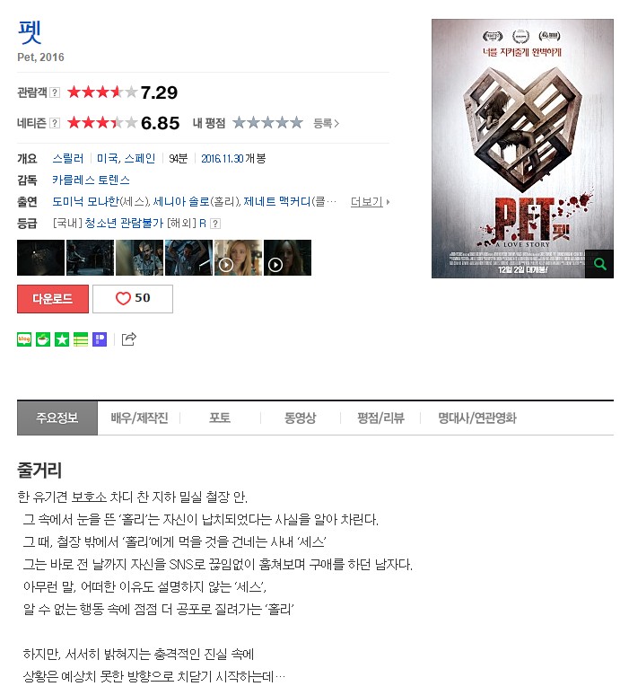Toggle the heart like button showing 50
The image size is (629, 695).
click(133, 299)
